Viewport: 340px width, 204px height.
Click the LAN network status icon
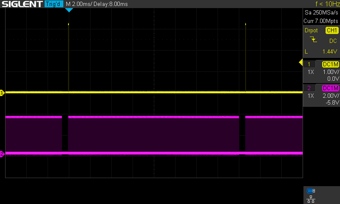coord(311,199)
